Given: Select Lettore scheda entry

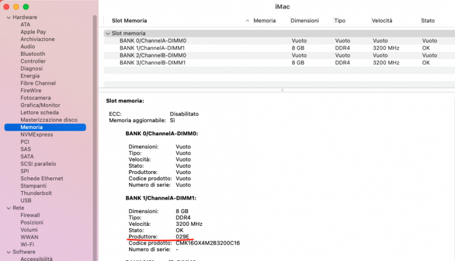Looking at the screenshot, I should pos(39,113).
